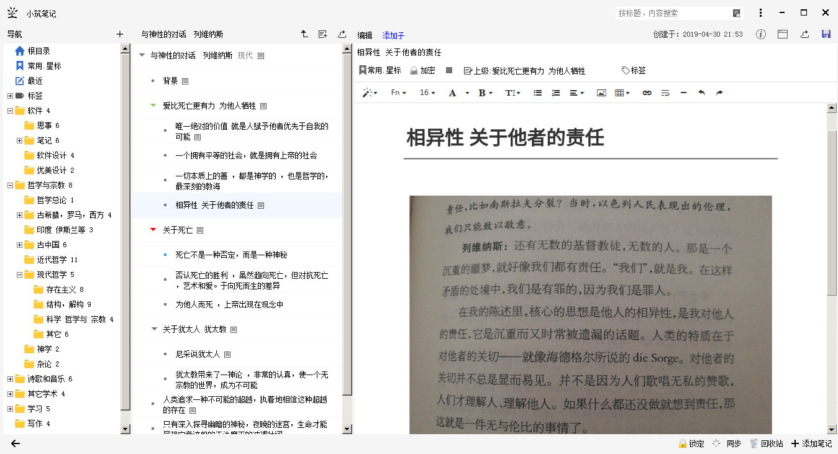Toggle 常用.星标 bookmark for this note
This screenshot has width=838, height=454.
click(380, 71)
